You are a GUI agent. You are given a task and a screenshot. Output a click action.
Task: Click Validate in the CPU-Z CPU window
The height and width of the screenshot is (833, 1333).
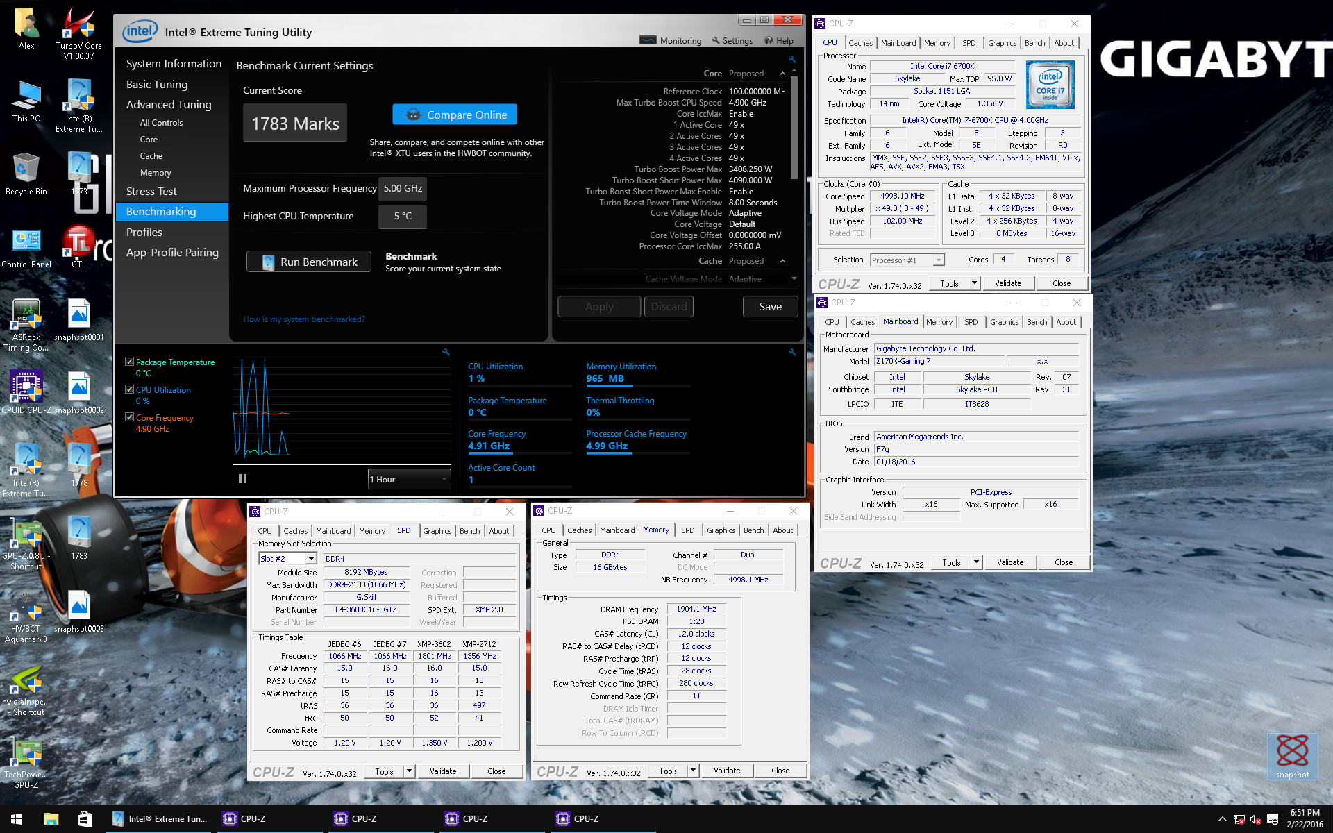pyautogui.click(x=1008, y=283)
